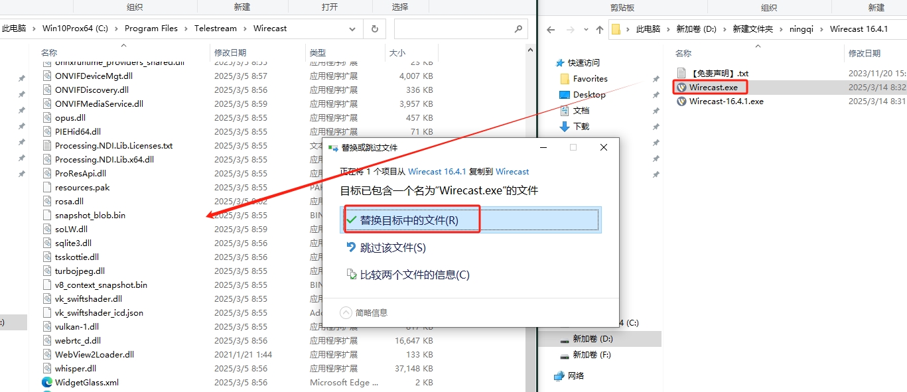Open the 下载 folder in quick access
This screenshot has height=392, width=907.
click(x=581, y=126)
